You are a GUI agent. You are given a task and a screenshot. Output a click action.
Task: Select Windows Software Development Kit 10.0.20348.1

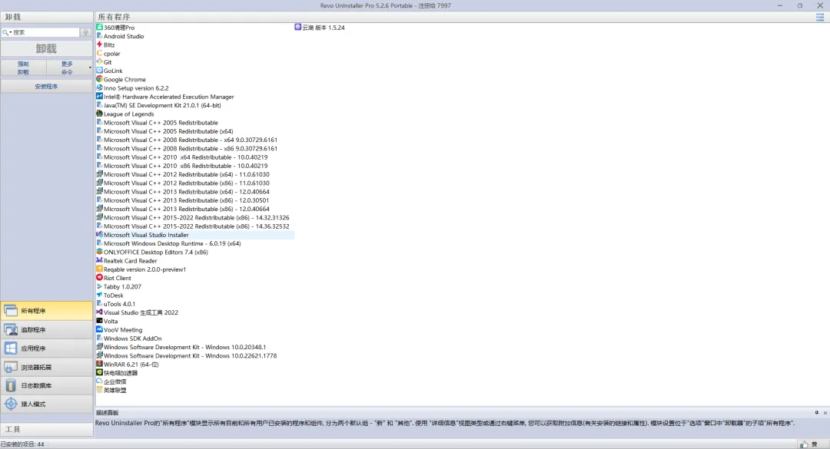tap(184, 347)
